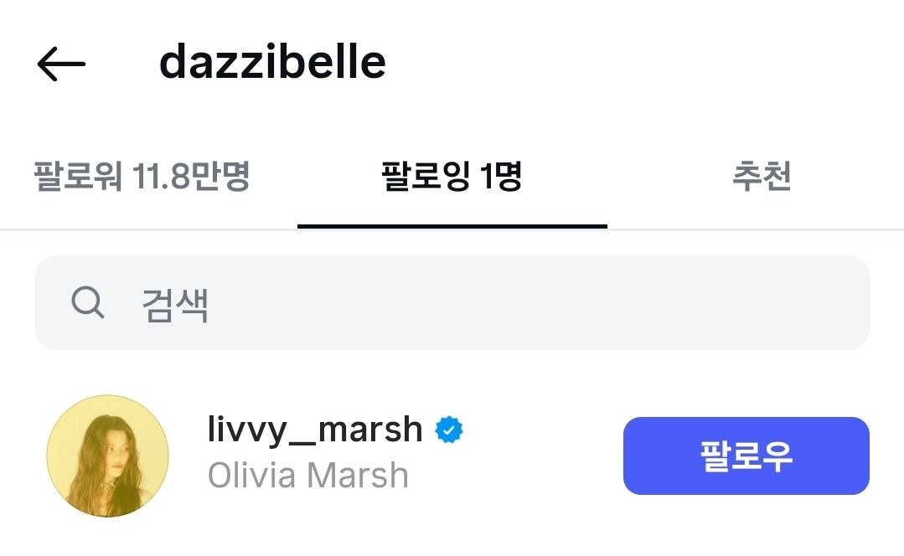Switch to the 팔로워 11.8만명 tab
The width and height of the screenshot is (904, 556).
click(142, 177)
